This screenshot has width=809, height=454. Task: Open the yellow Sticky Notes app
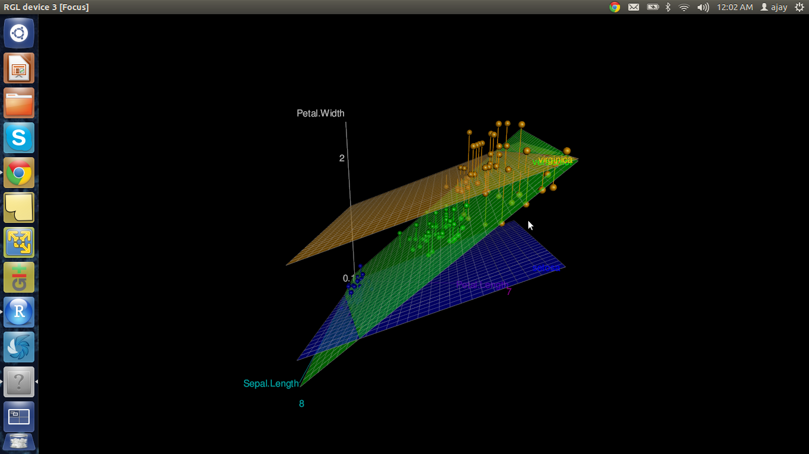(19, 207)
